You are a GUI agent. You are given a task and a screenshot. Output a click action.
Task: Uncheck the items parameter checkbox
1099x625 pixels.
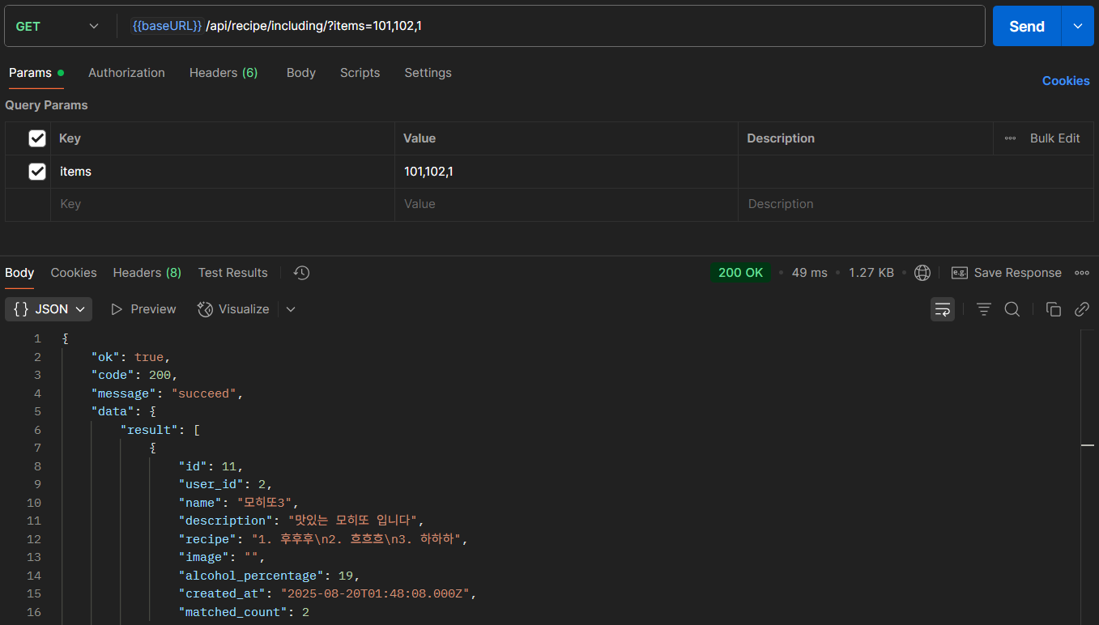(37, 172)
